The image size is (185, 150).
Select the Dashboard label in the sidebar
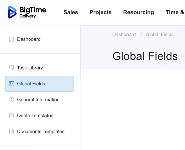29,39
